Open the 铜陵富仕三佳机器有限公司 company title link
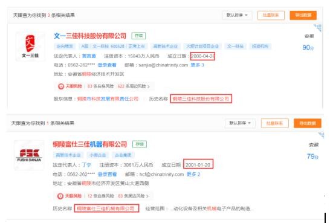330x223 pixels. pyautogui.click(x=90, y=144)
